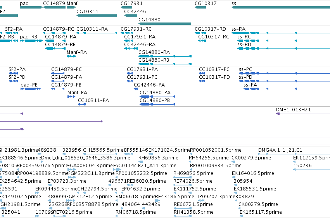Select the CG17931-PA protein label
The image size is (330, 218).
pyautogui.click(x=142, y=69)
